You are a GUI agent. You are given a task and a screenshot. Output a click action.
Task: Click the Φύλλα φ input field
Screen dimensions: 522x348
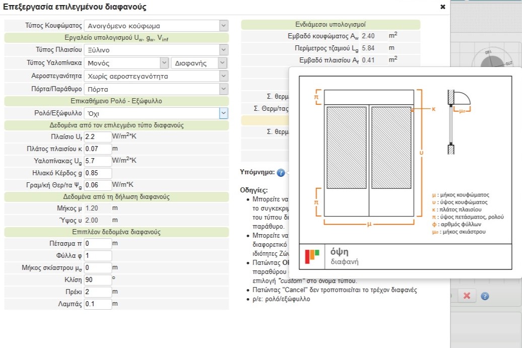click(98, 255)
